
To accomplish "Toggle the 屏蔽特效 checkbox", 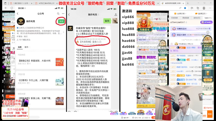I will point(205,108).
